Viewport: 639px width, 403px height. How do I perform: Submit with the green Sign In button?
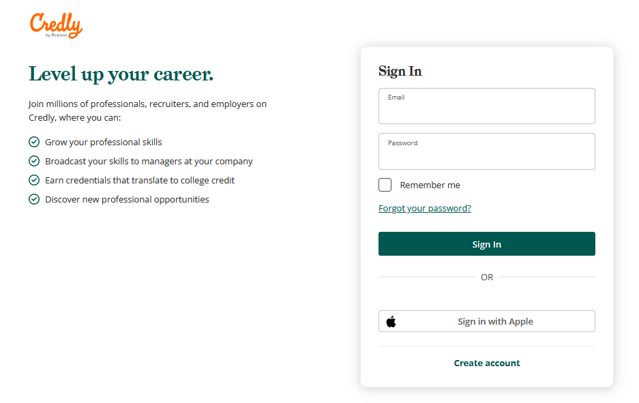tap(487, 243)
